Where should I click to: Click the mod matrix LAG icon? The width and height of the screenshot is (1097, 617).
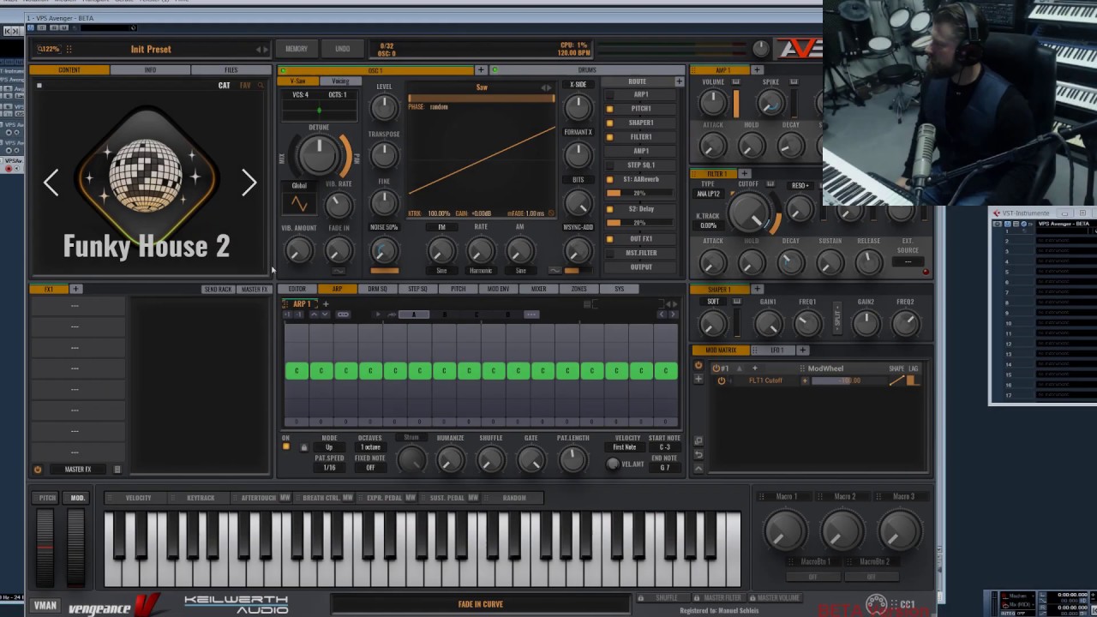pos(913,380)
